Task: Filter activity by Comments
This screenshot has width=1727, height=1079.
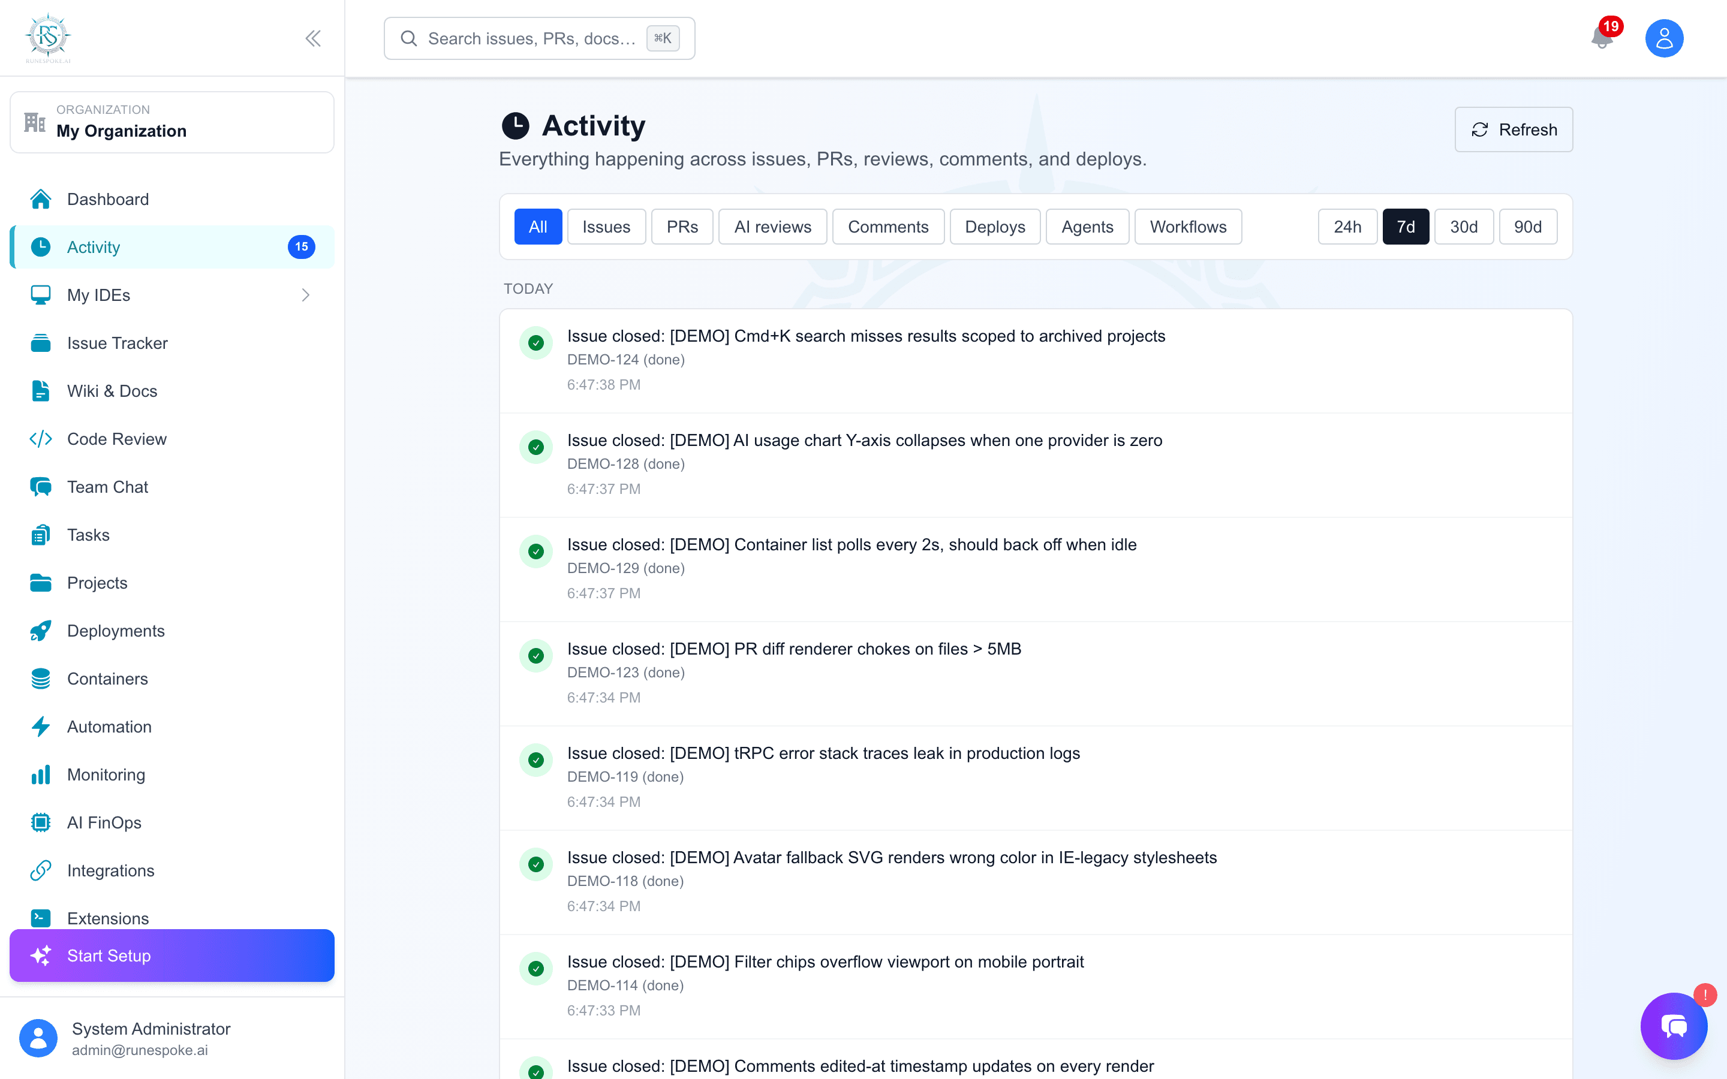Action: (x=889, y=227)
